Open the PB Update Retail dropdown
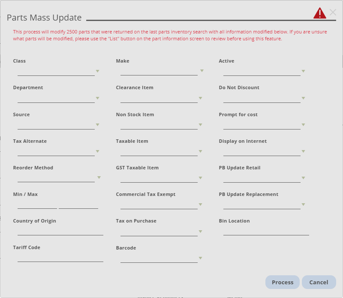The image size is (343, 298). coord(303,178)
